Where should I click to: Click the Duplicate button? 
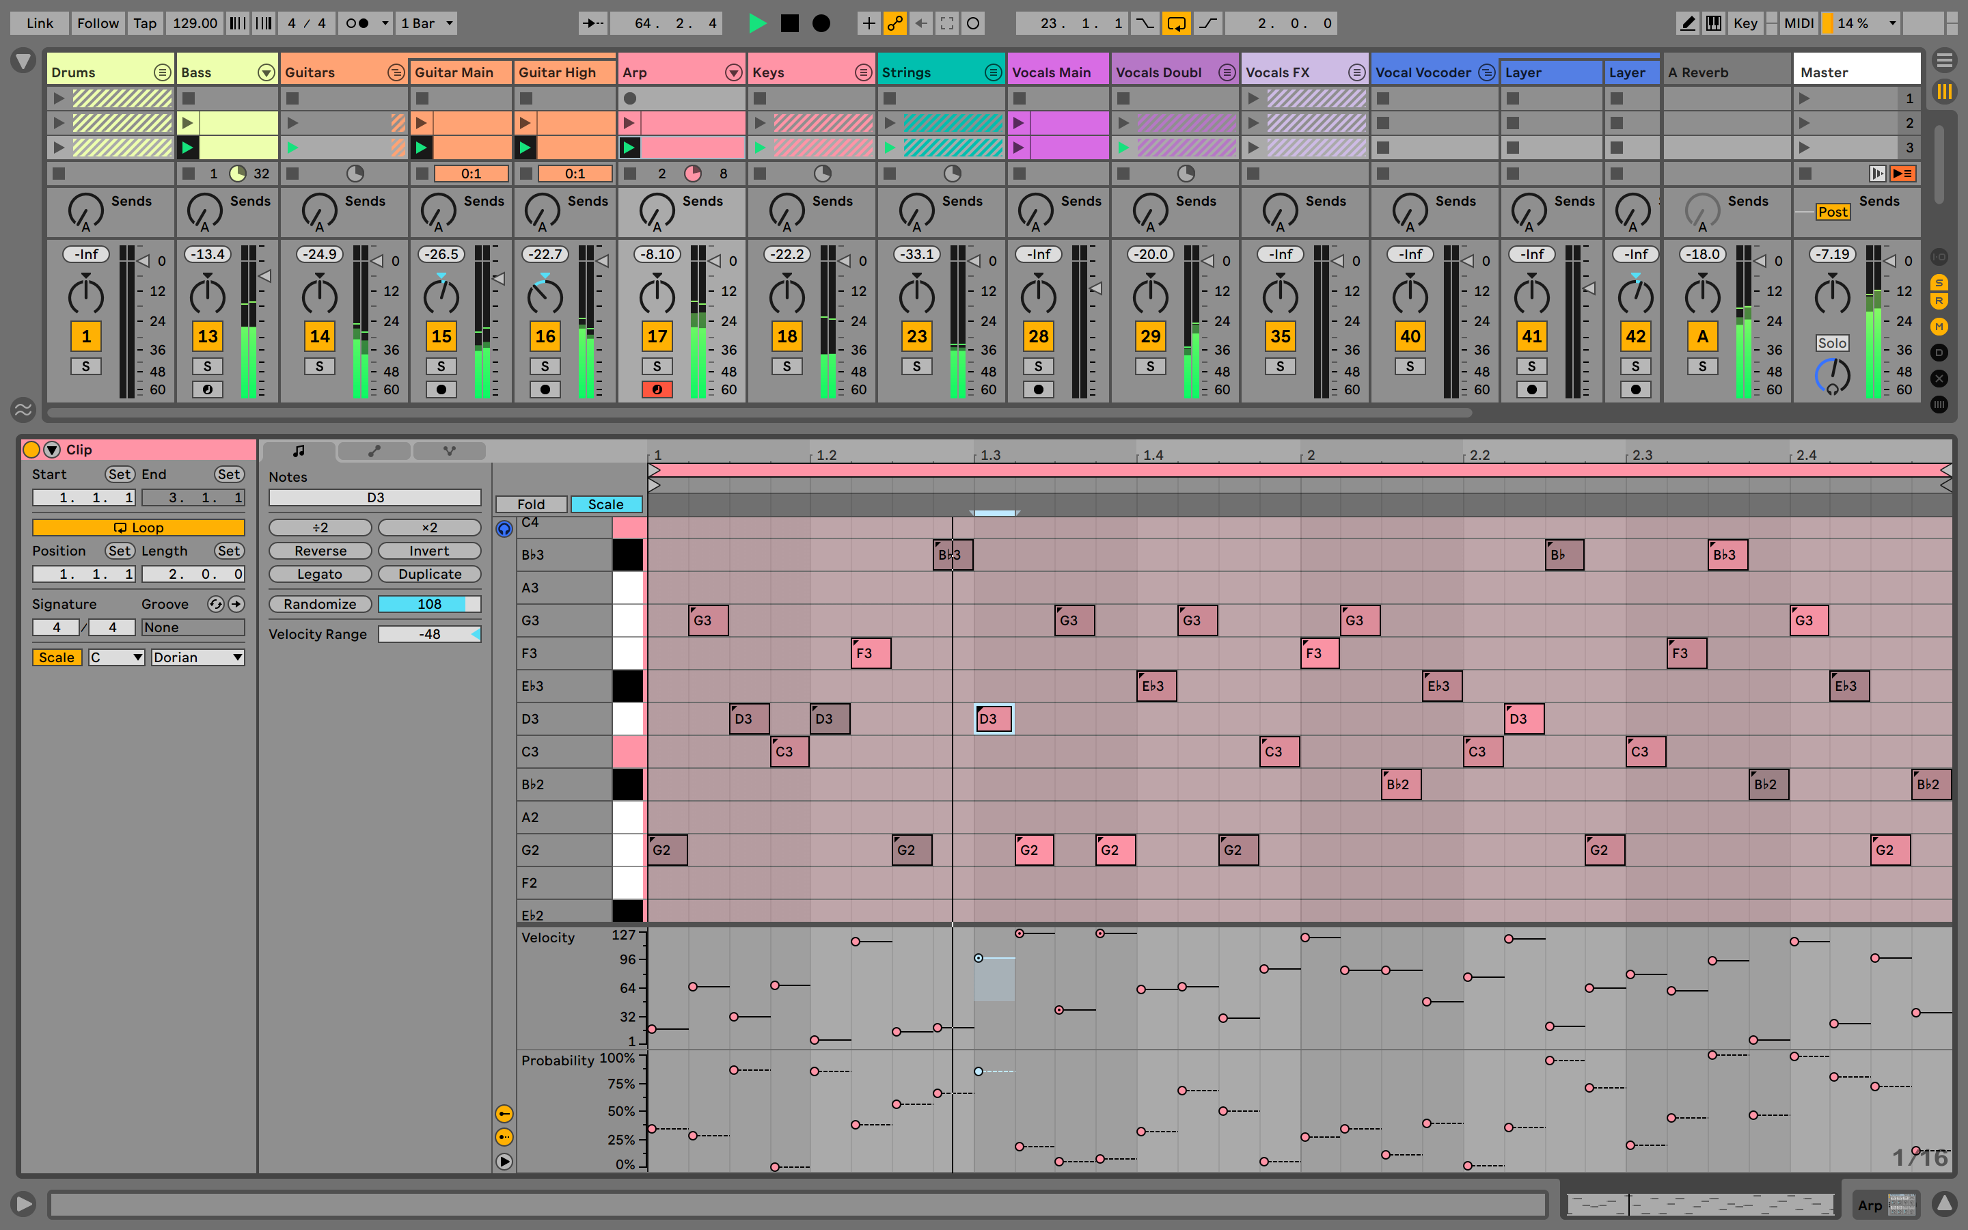429,573
